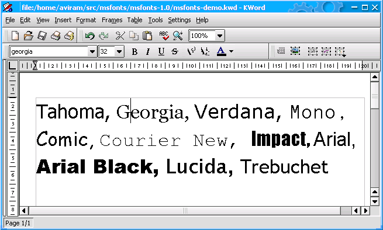This screenshot has height=230, width=383.
Task: Open the Tools menu
Action: (x=156, y=20)
